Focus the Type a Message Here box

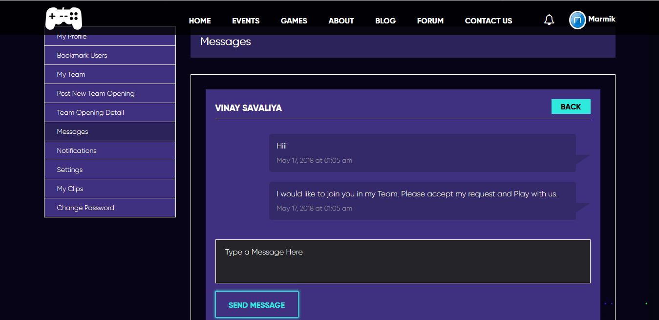click(403, 261)
